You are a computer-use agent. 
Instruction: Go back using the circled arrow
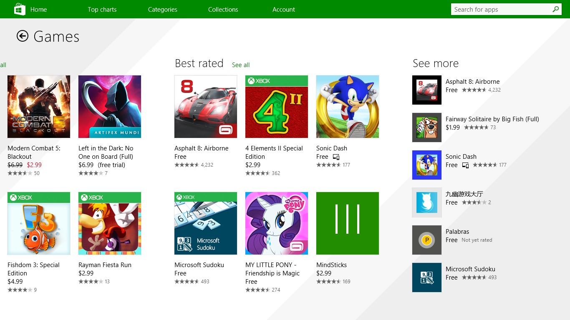(23, 36)
